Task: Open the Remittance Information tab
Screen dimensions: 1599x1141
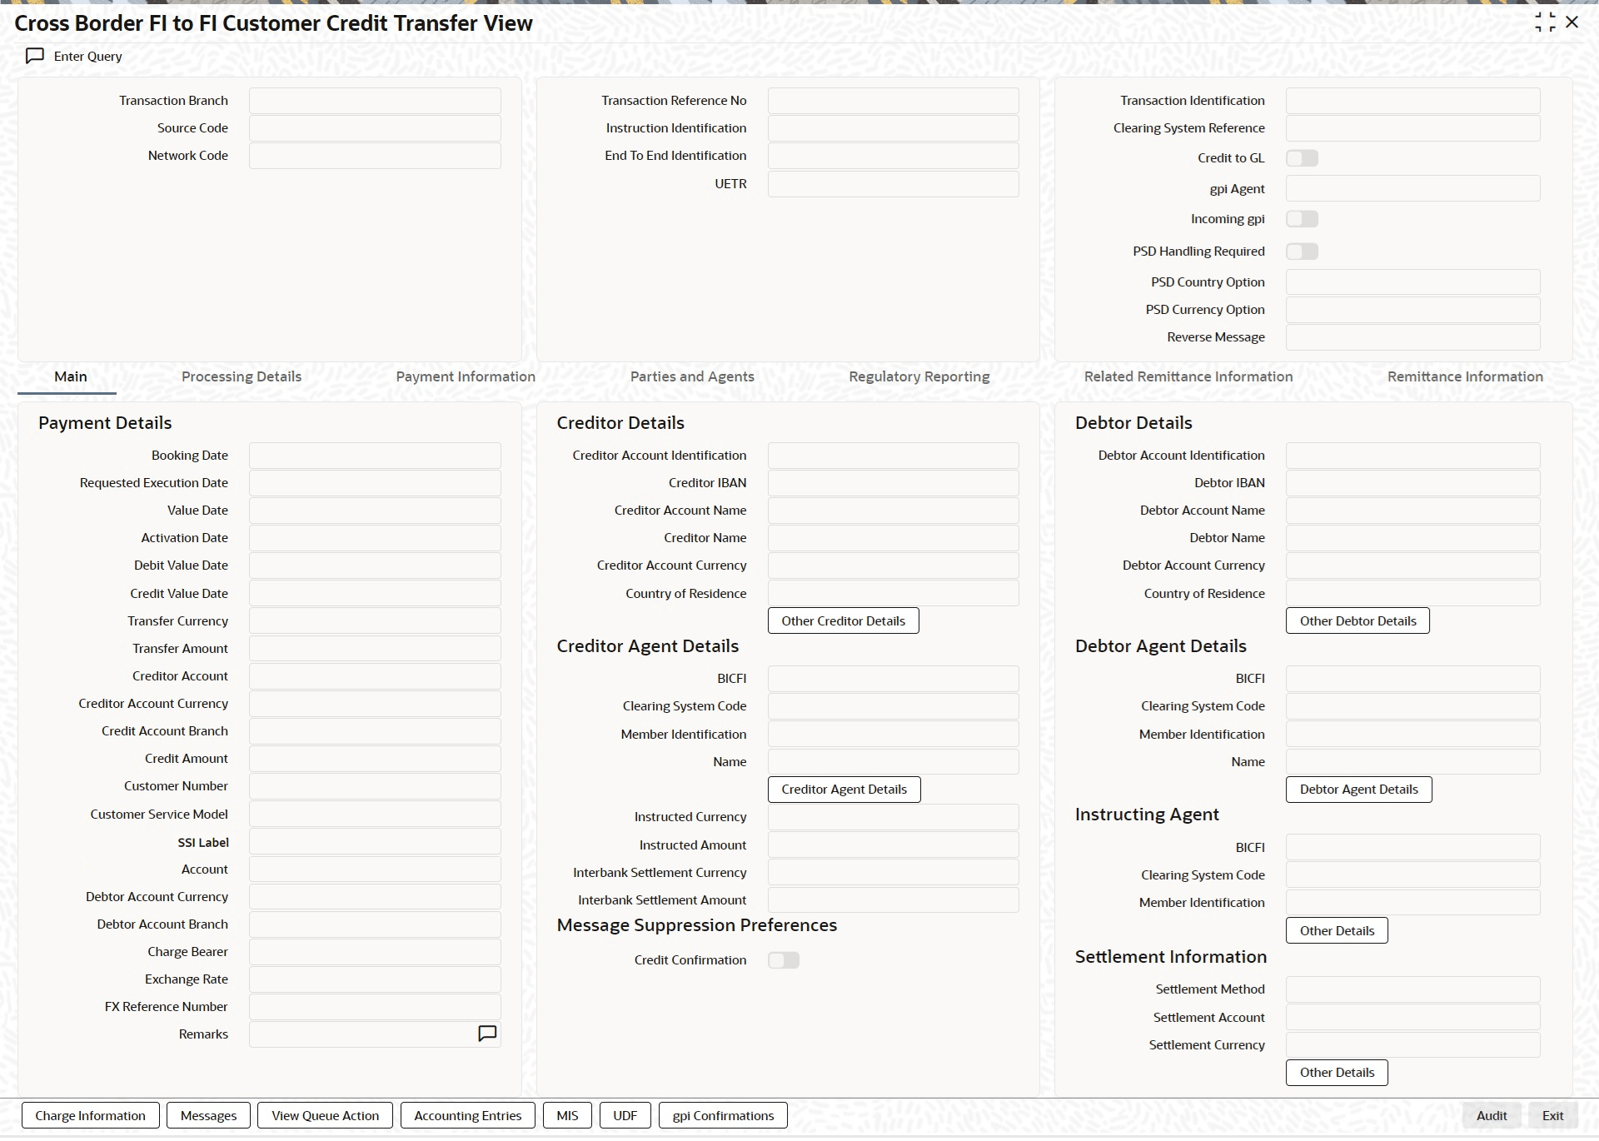Action: coord(1464,376)
